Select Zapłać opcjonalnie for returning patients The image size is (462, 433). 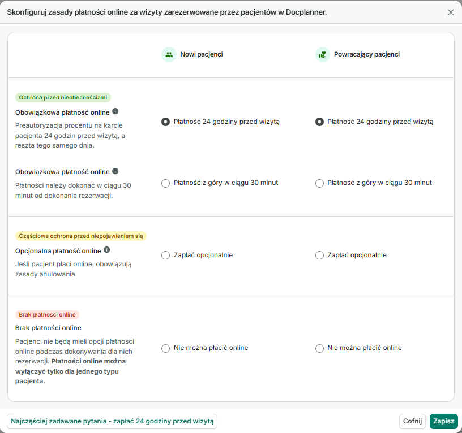319,255
